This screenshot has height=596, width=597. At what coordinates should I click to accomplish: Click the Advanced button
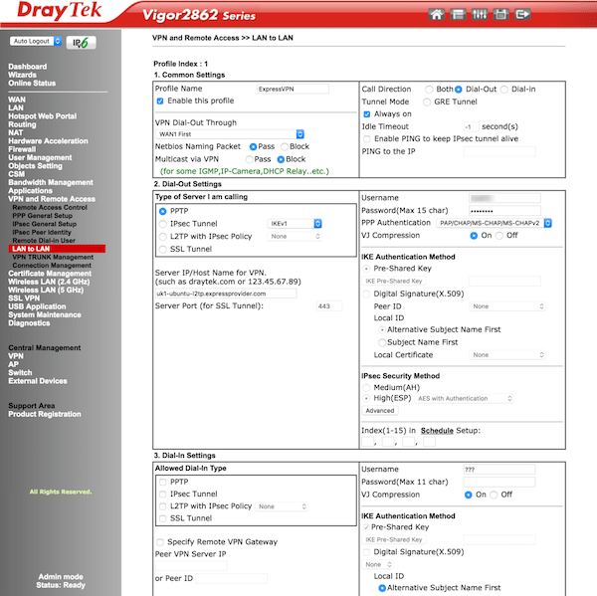(x=380, y=411)
